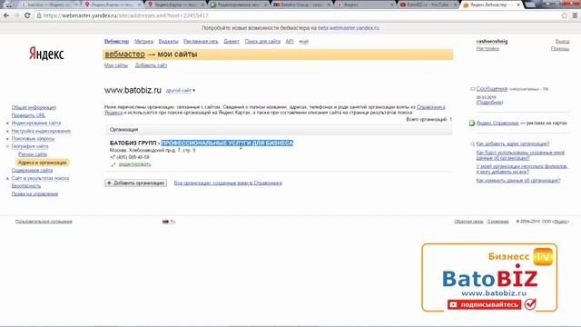Reload the page with refresh icon
Viewport: 581px width, 327px height.
(27, 15)
